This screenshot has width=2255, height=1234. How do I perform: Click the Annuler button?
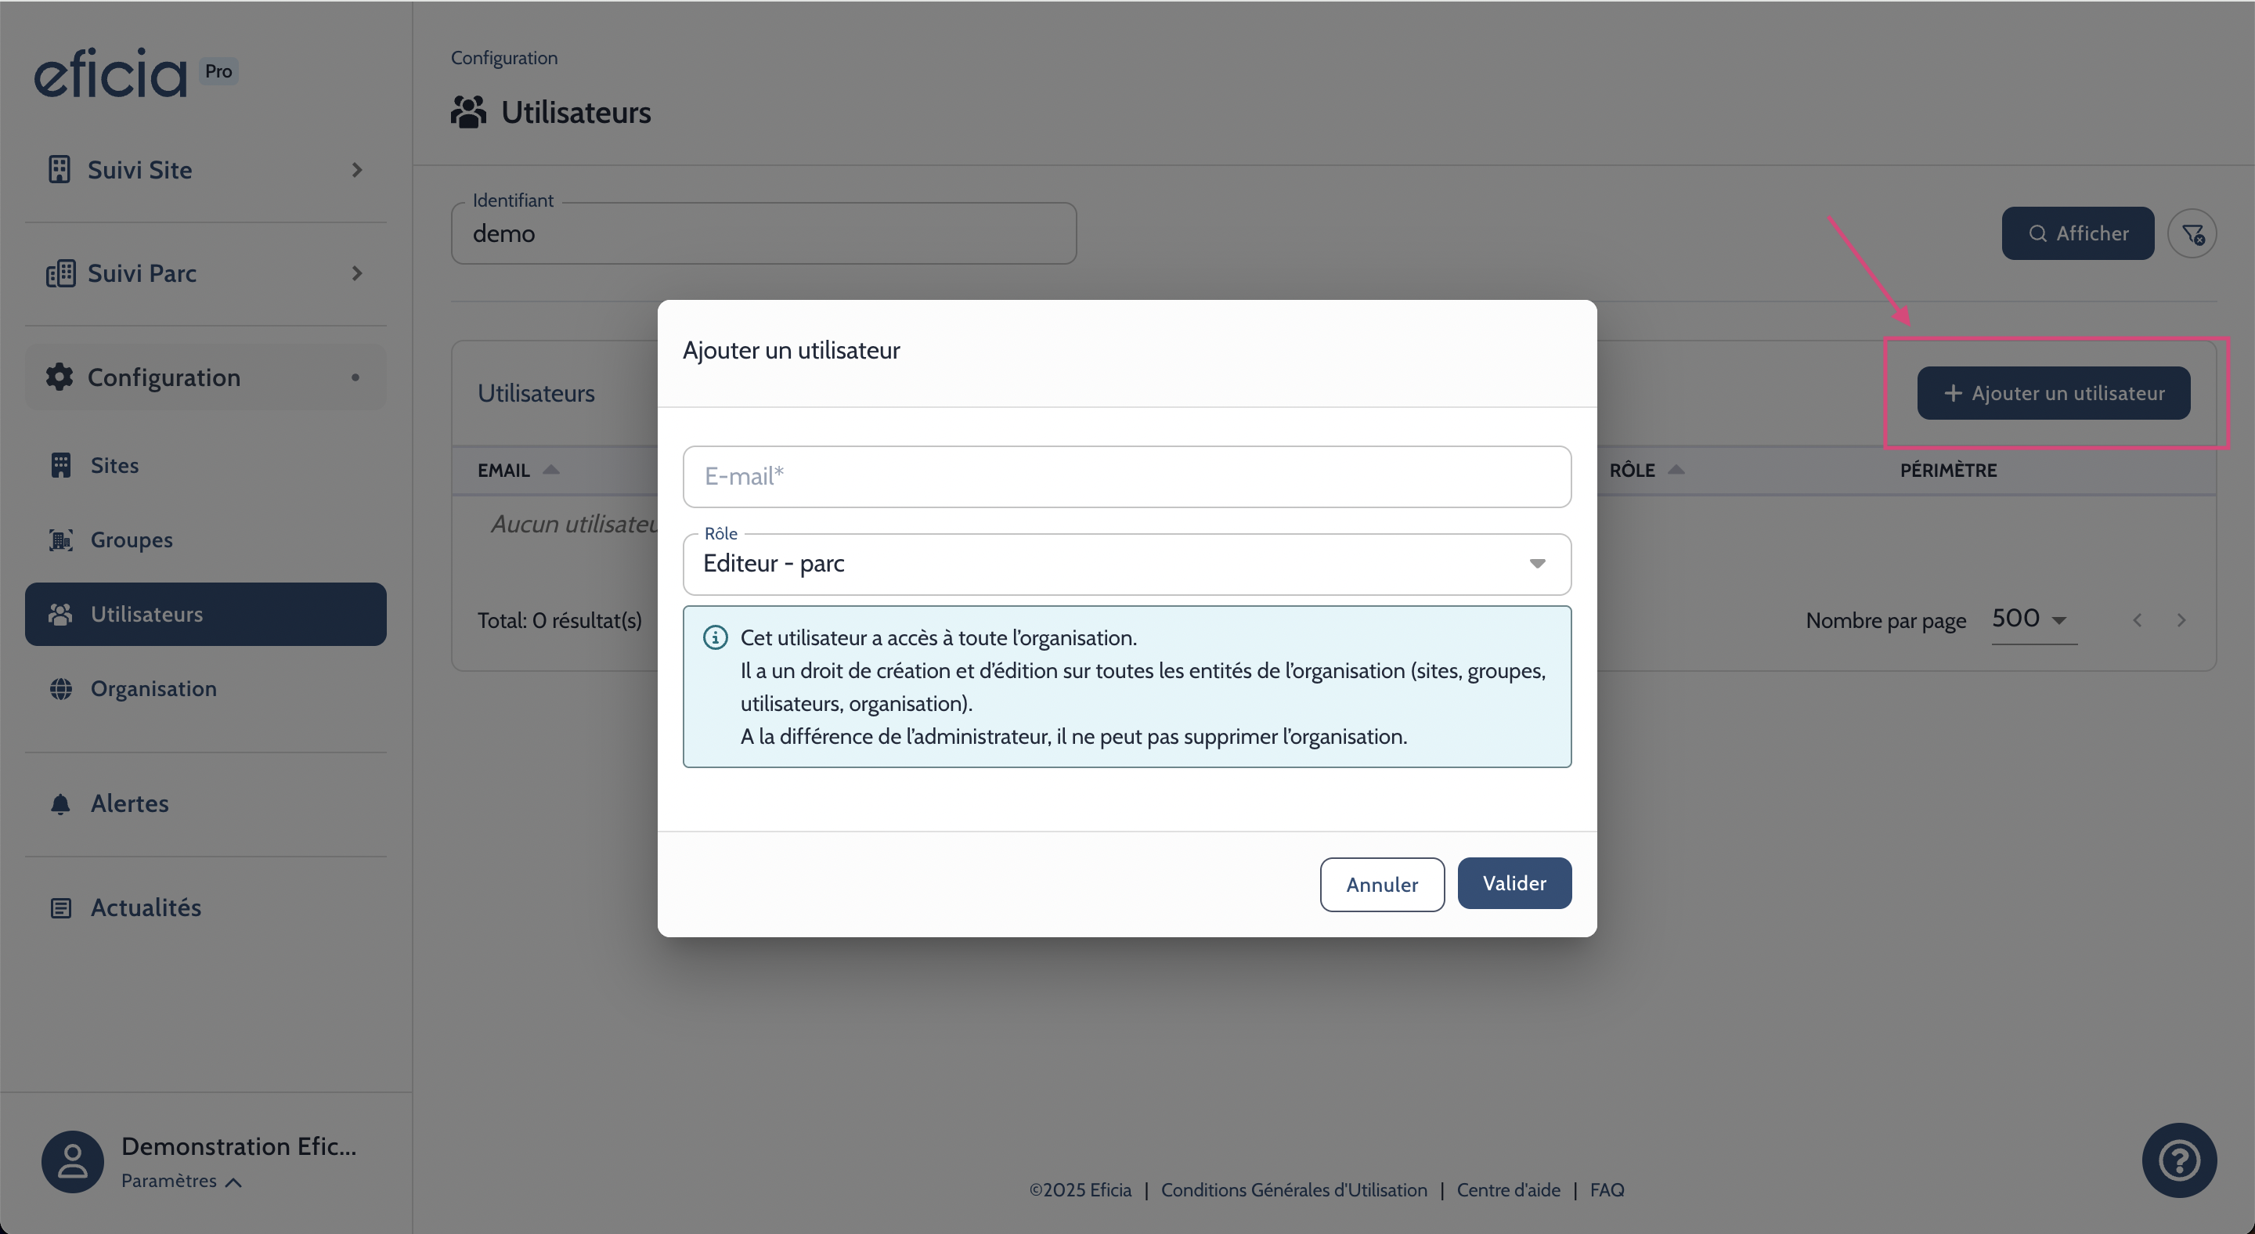click(x=1381, y=885)
